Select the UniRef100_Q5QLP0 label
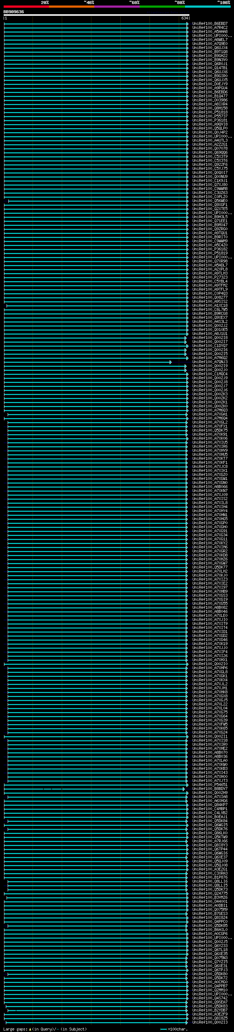This screenshot has width=234, height=1032. click(x=210, y=128)
